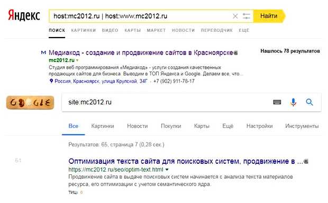Switch to Yandex Картинки tab
This screenshot has width=328, height=203.
tap(84, 30)
